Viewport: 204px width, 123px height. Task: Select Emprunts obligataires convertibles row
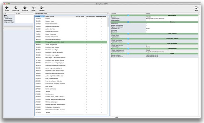point(71,65)
